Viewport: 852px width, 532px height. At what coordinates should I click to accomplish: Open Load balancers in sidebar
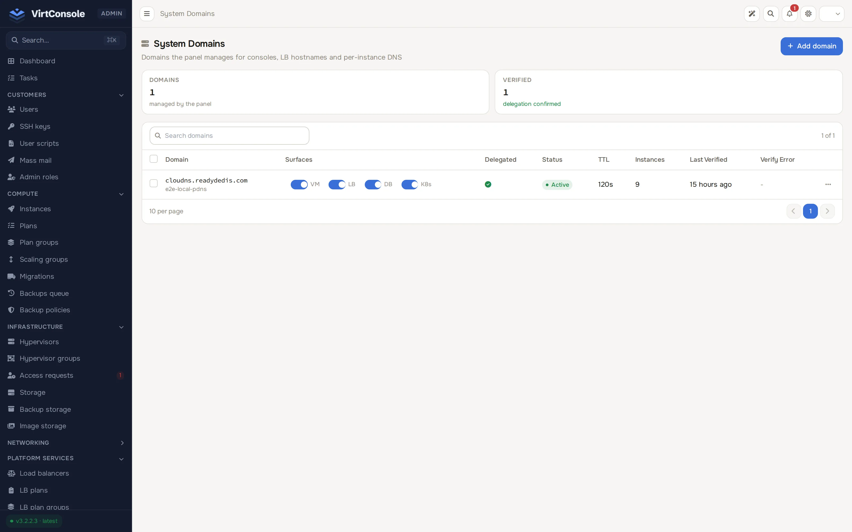[x=66, y=473]
